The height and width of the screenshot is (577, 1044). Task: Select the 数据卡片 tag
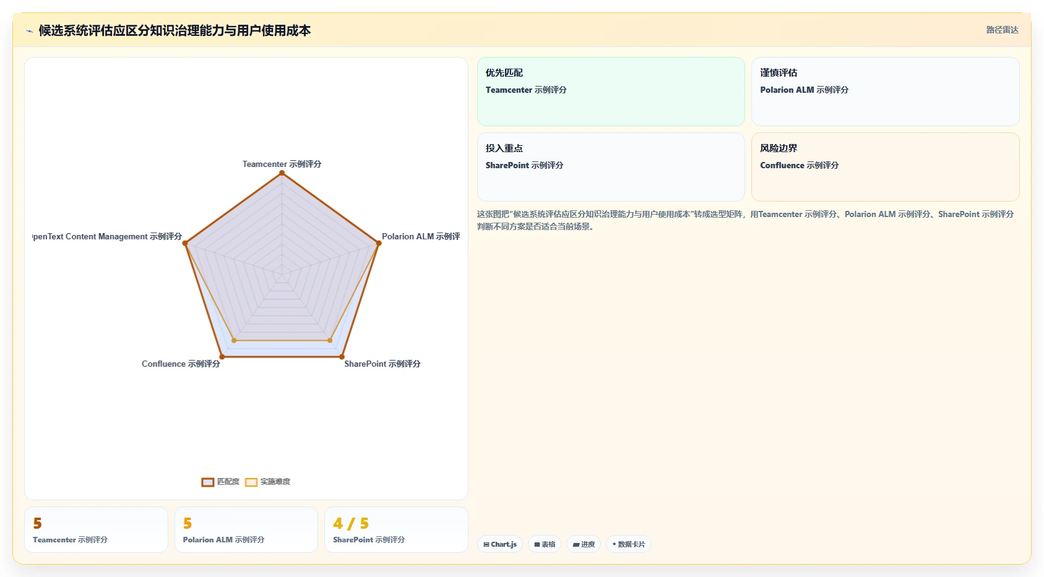[x=629, y=544]
